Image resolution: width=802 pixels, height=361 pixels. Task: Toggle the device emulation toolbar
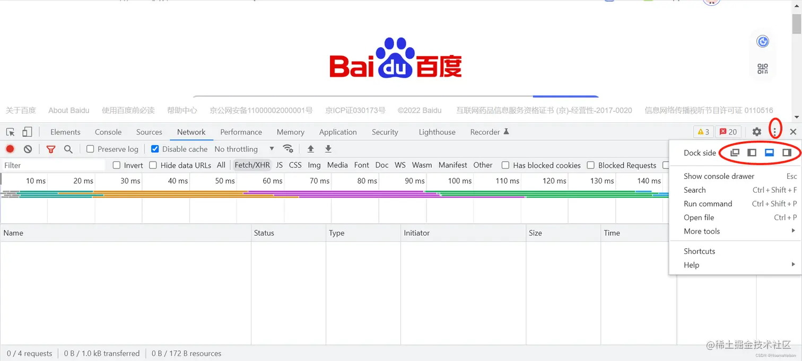point(27,132)
